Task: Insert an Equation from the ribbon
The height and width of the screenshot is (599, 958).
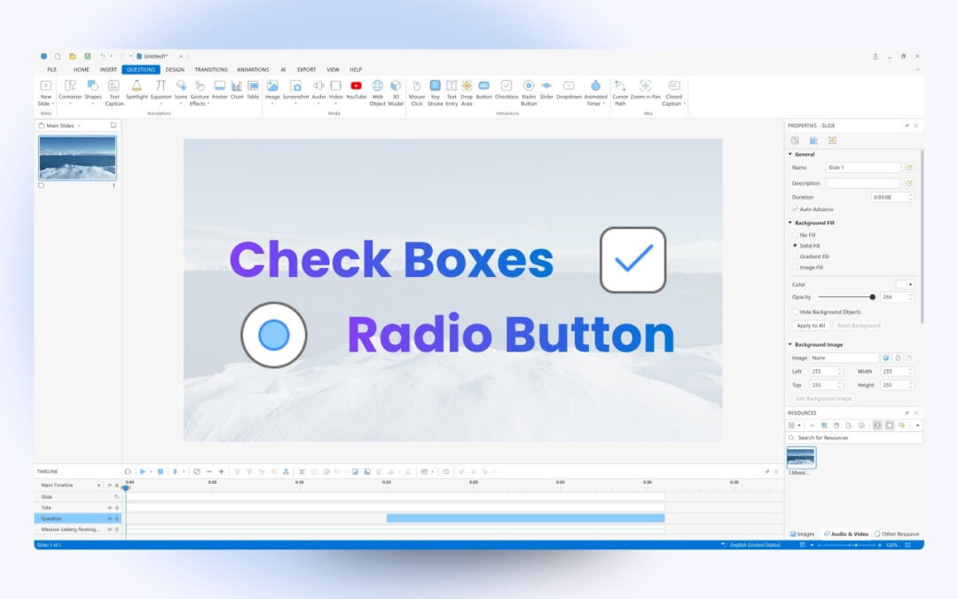Action: 161,90
